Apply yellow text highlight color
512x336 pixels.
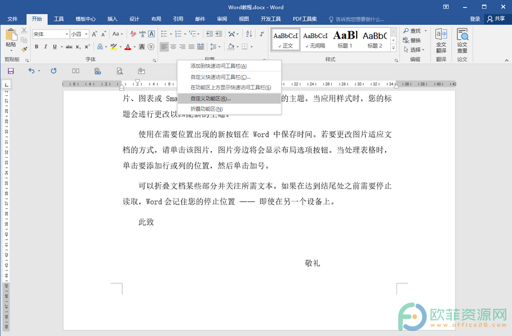point(113,47)
